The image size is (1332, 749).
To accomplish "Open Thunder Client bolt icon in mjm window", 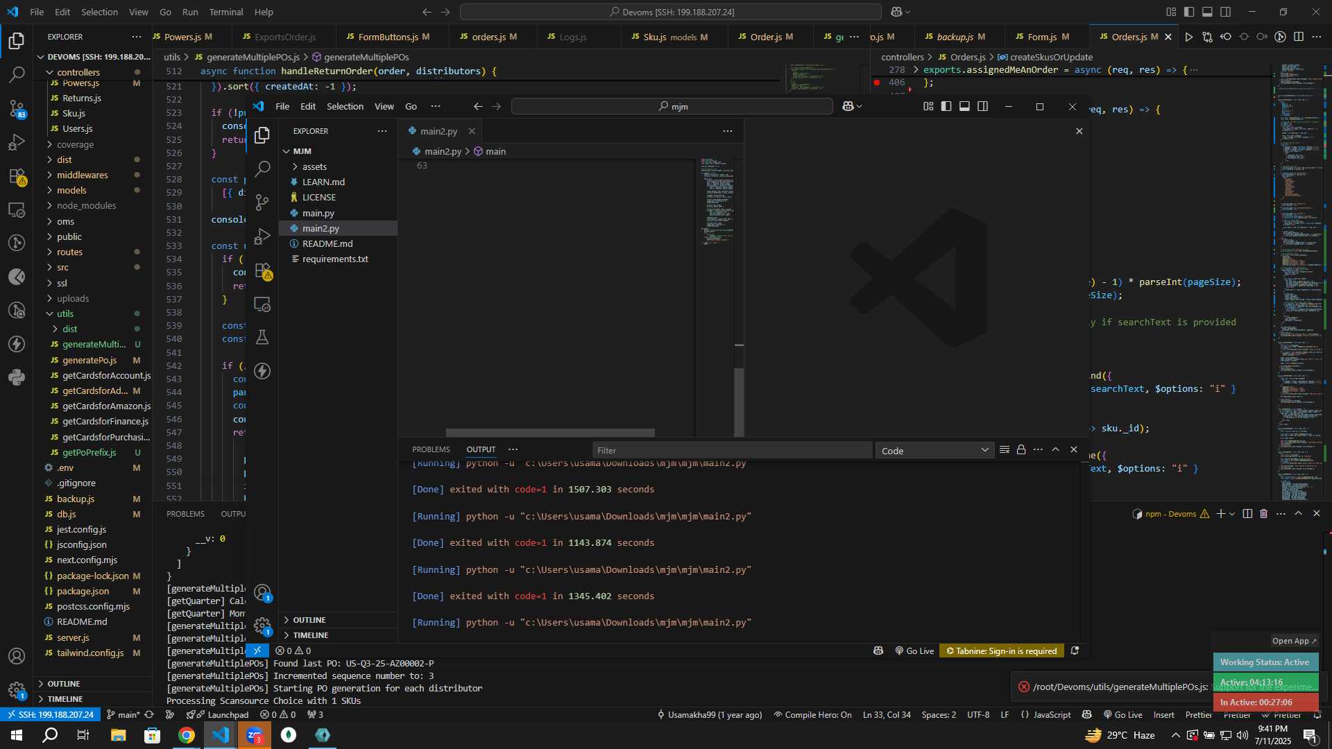I will (x=262, y=371).
